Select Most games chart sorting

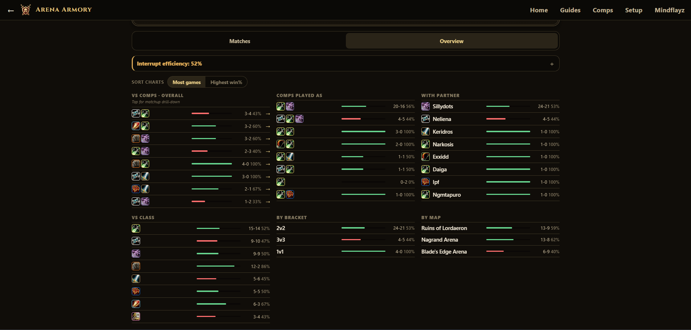[187, 82]
